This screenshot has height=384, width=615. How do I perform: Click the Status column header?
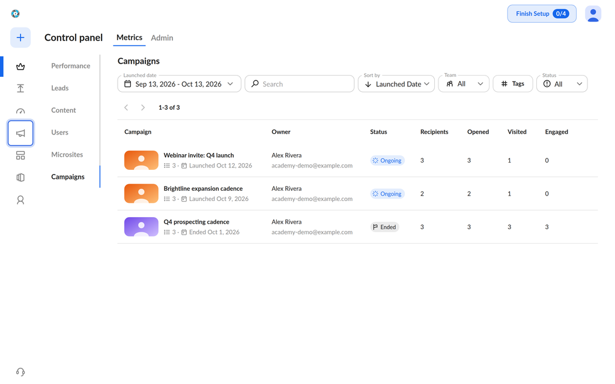coord(378,131)
